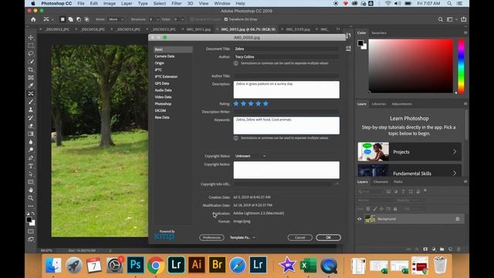This screenshot has height=278, width=494.
Task: Select the Brush tool
Action: pyautogui.click(x=31, y=102)
